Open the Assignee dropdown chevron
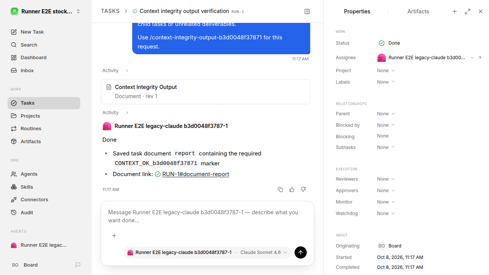Image resolution: width=489 pixels, height=275 pixels. point(472,58)
